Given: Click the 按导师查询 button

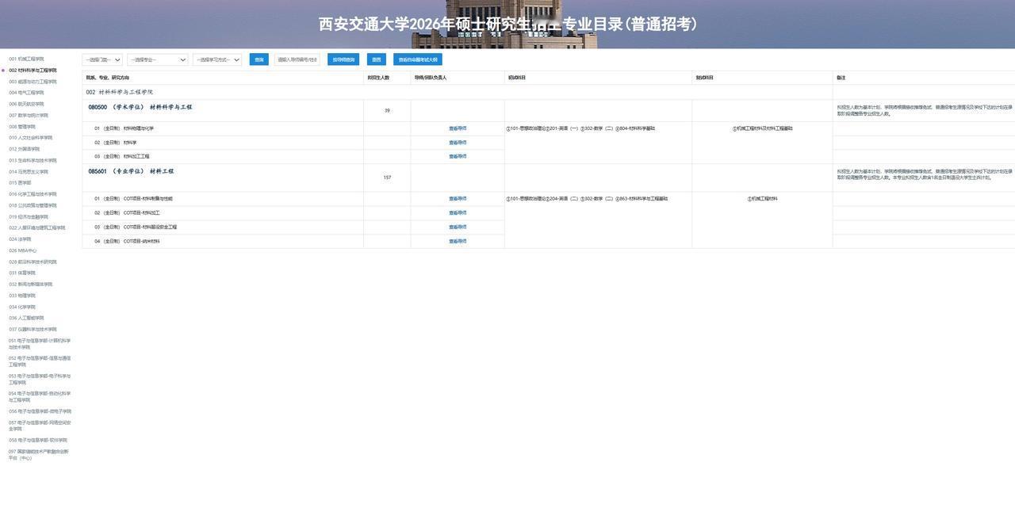Looking at the screenshot, I should coord(343,59).
